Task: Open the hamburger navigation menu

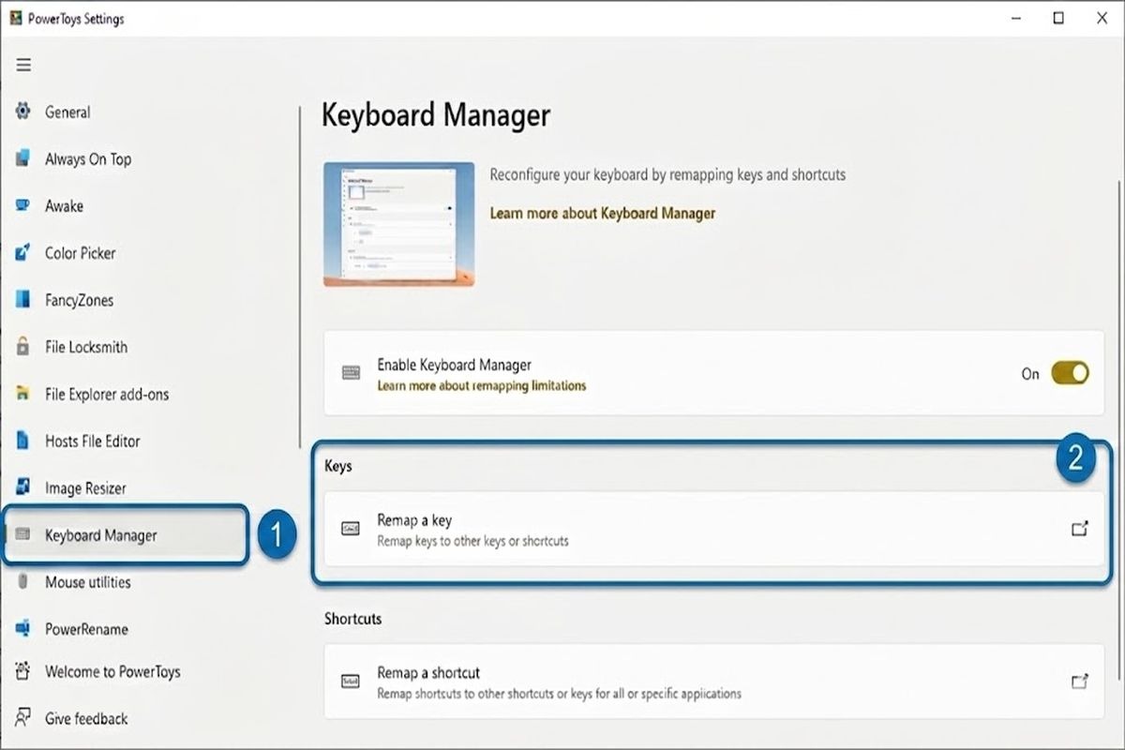Action: click(x=23, y=65)
